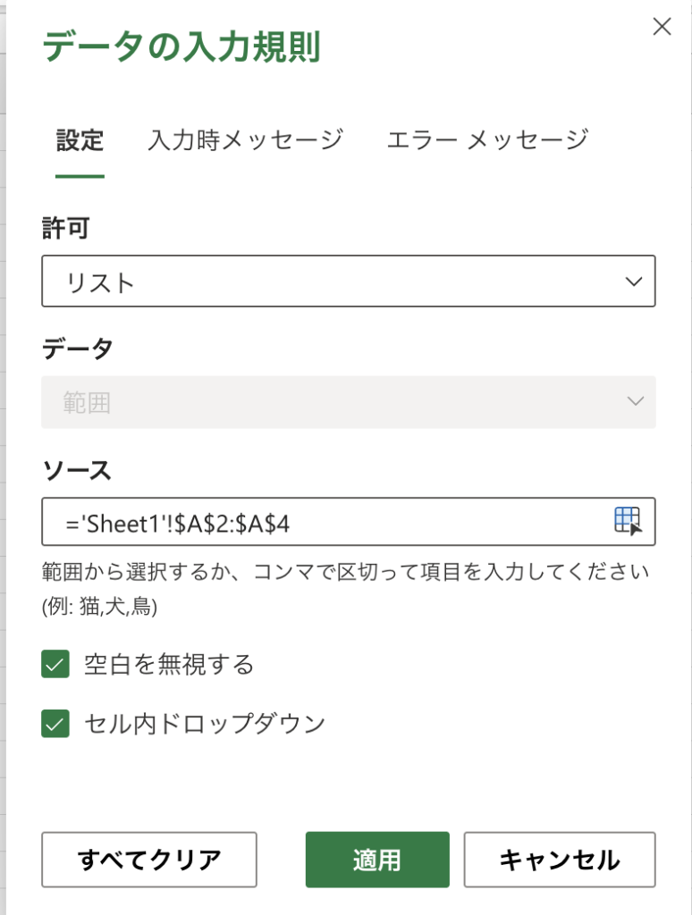Click the disabled データ dropdown showing 範囲
This screenshot has height=915, width=692.
coord(348,402)
